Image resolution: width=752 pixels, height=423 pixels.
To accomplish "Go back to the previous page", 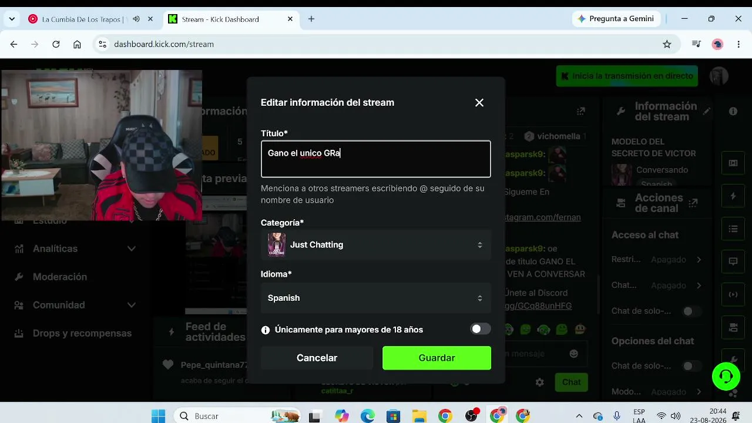I will point(14,44).
